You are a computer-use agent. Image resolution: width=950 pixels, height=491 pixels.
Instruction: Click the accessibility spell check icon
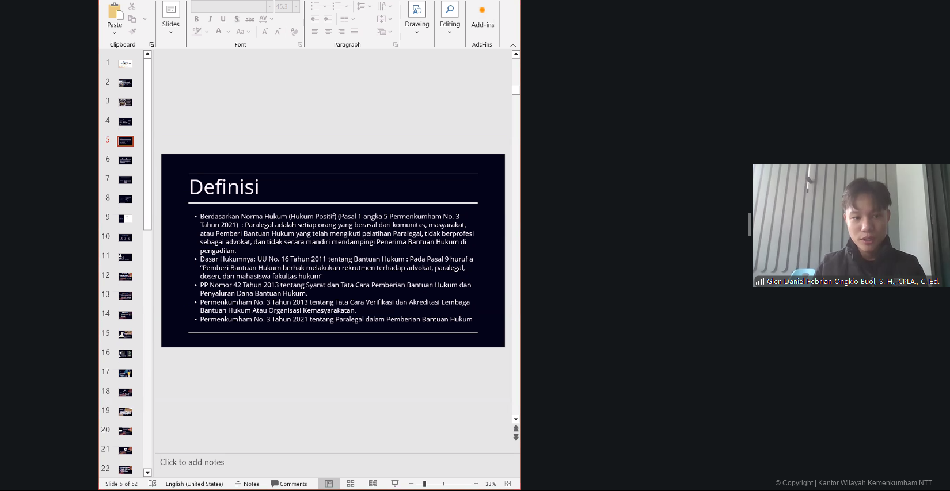152,484
